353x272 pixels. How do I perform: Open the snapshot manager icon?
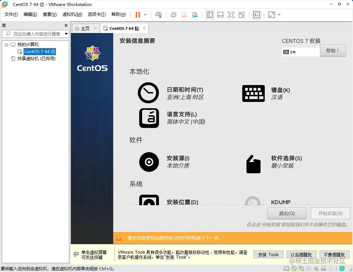click(195, 15)
